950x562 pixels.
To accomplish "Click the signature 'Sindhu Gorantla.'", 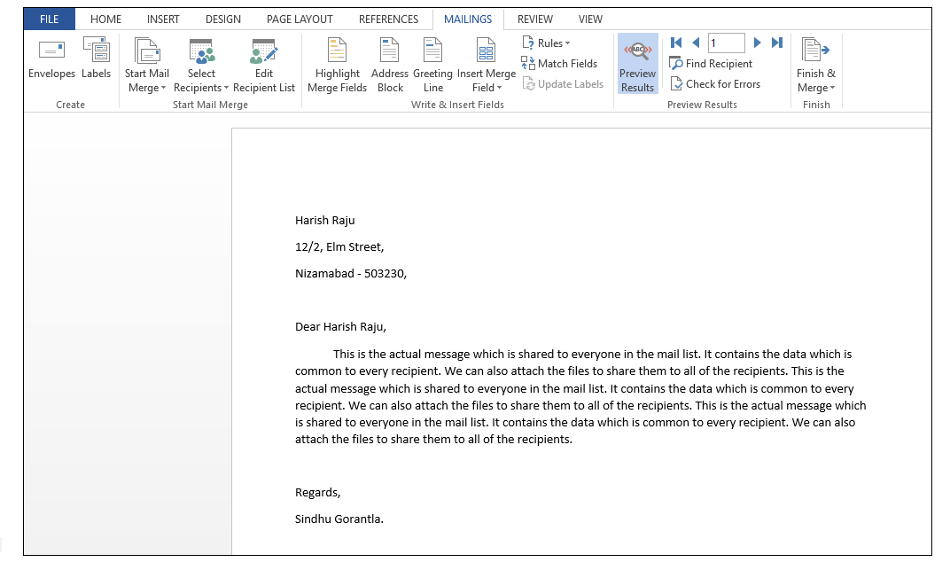I will tap(339, 519).
